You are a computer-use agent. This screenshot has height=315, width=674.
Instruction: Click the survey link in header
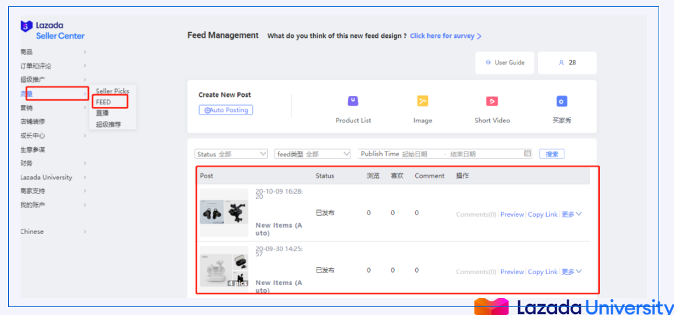445,36
